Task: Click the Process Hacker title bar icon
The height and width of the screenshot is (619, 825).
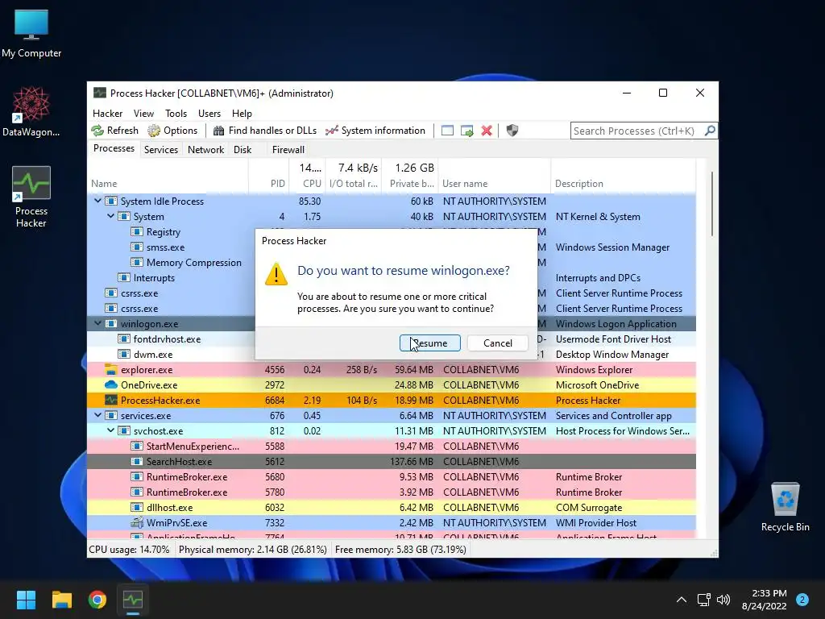Action: tap(99, 93)
